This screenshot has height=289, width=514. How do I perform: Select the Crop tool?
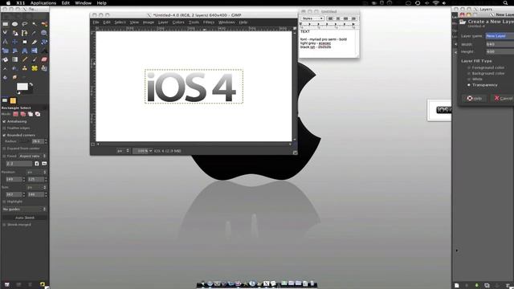click(x=35, y=42)
